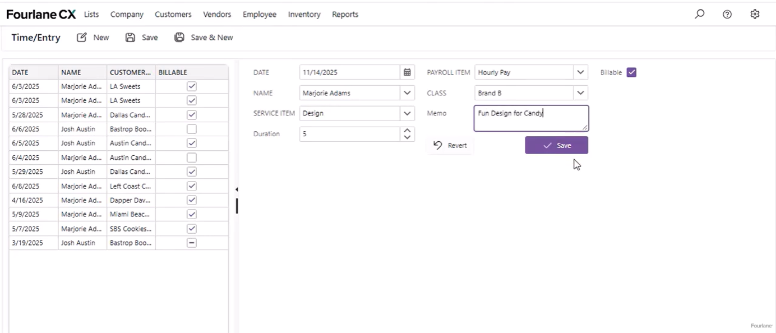Increase the Duration using up arrow
776x333 pixels.
pyautogui.click(x=408, y=131)
